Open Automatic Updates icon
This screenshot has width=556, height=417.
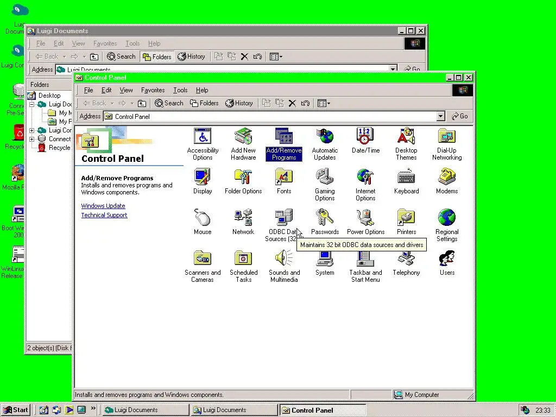[325, 144]
